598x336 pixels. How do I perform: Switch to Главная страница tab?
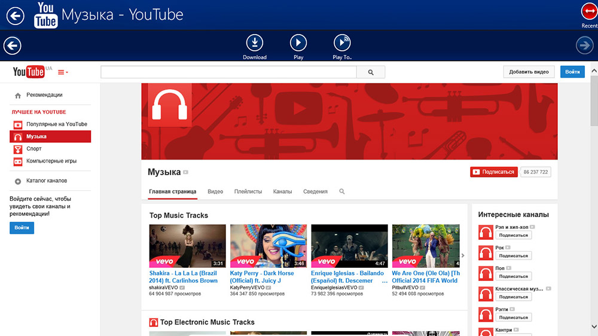[x=173, y=191]
